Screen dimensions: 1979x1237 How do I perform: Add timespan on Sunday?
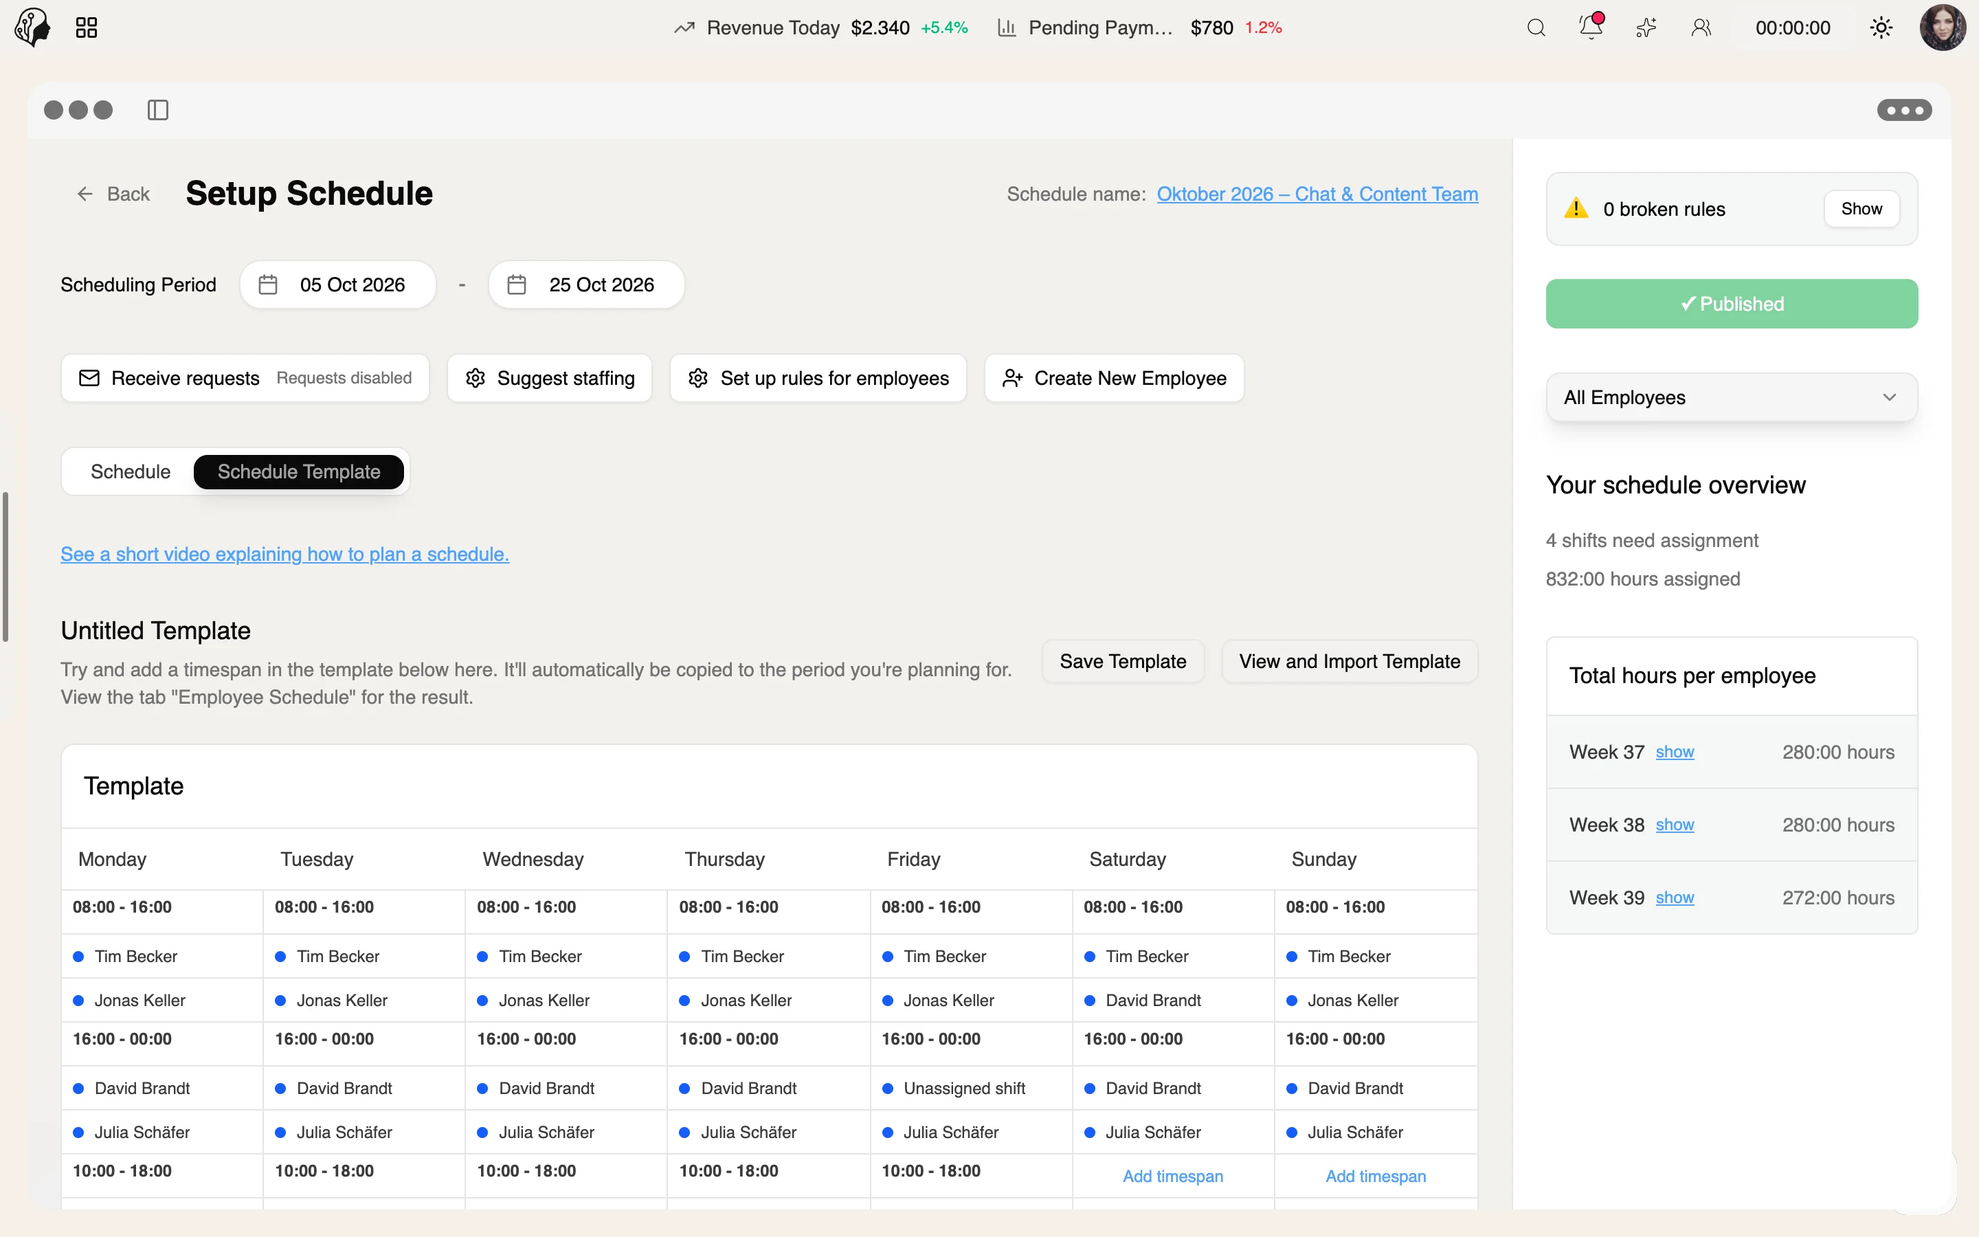coord(1376,1176)
